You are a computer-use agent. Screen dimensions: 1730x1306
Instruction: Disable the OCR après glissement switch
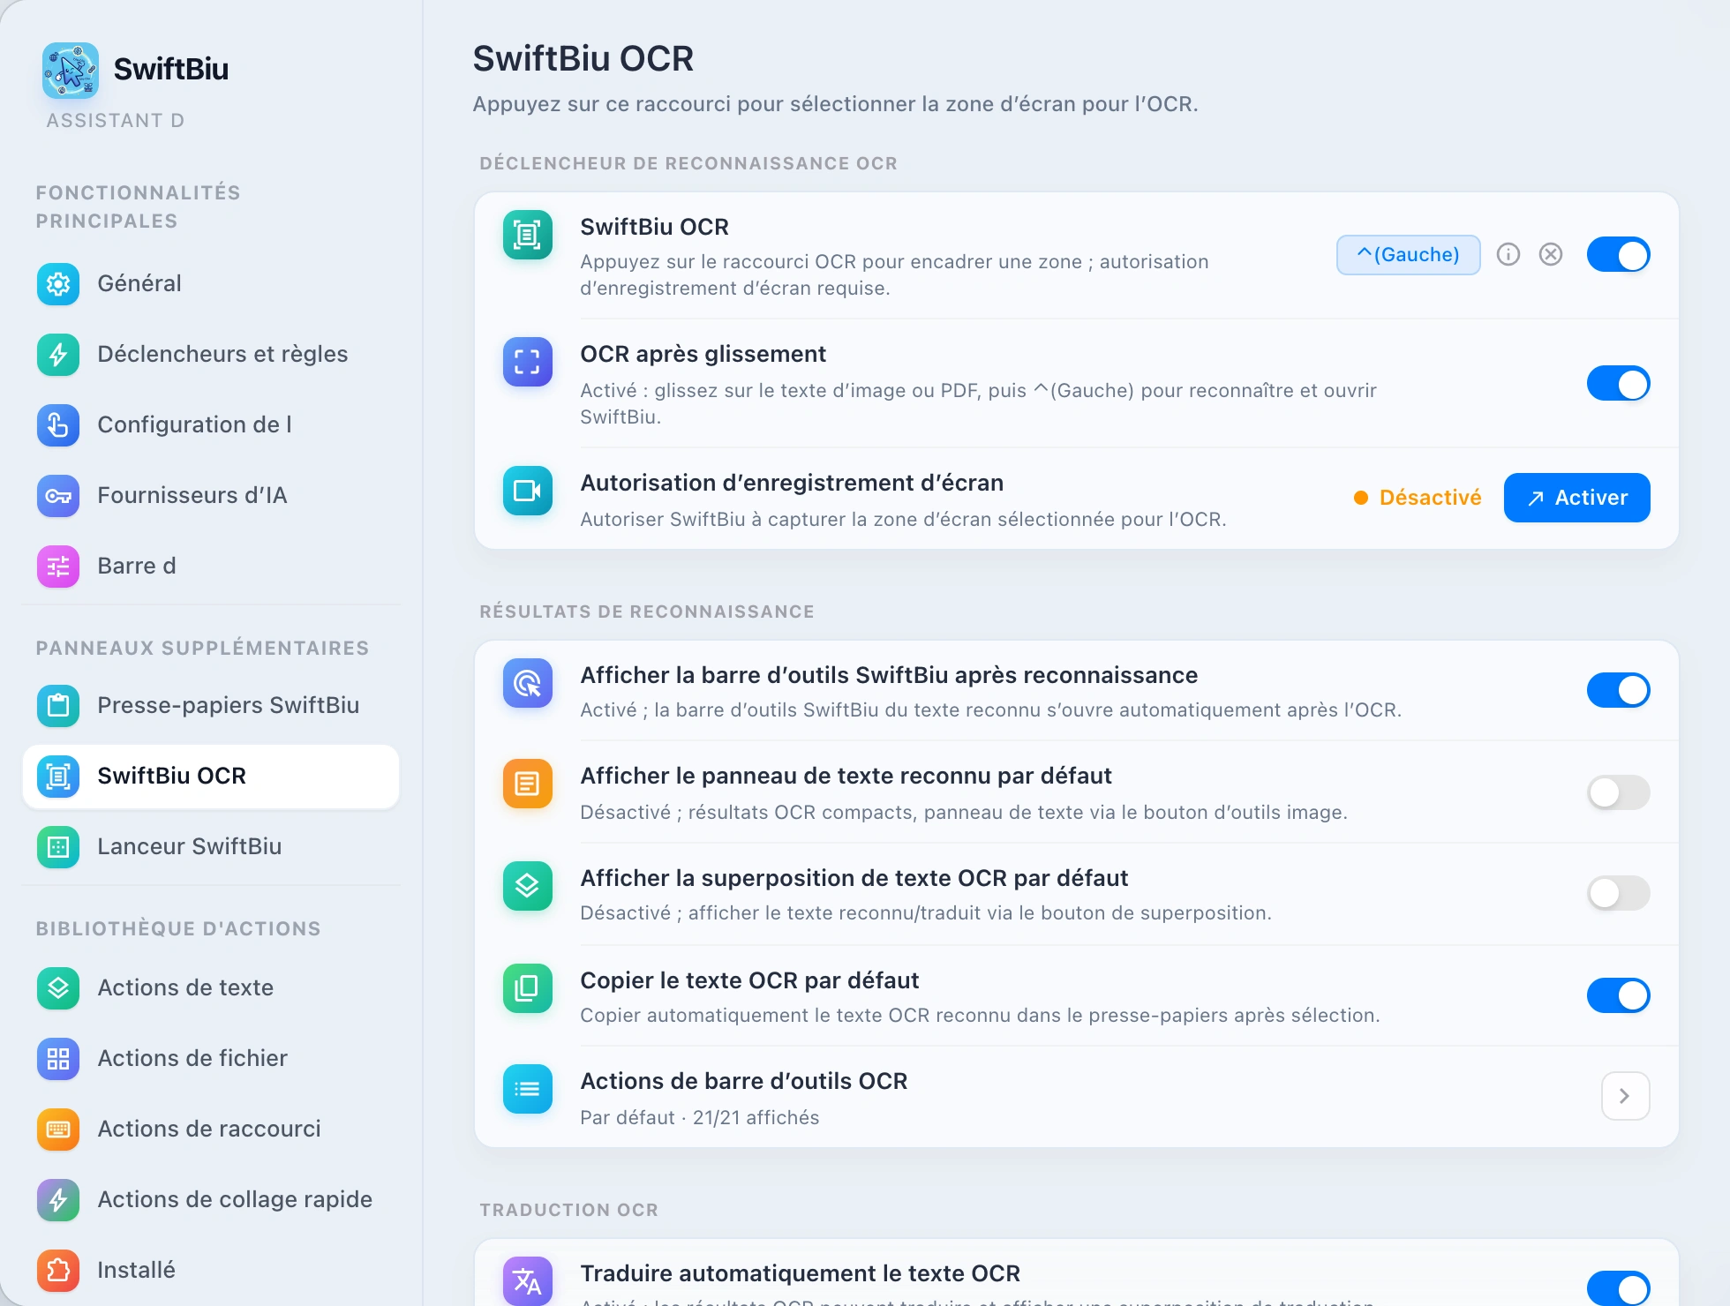coord(1619,384)
